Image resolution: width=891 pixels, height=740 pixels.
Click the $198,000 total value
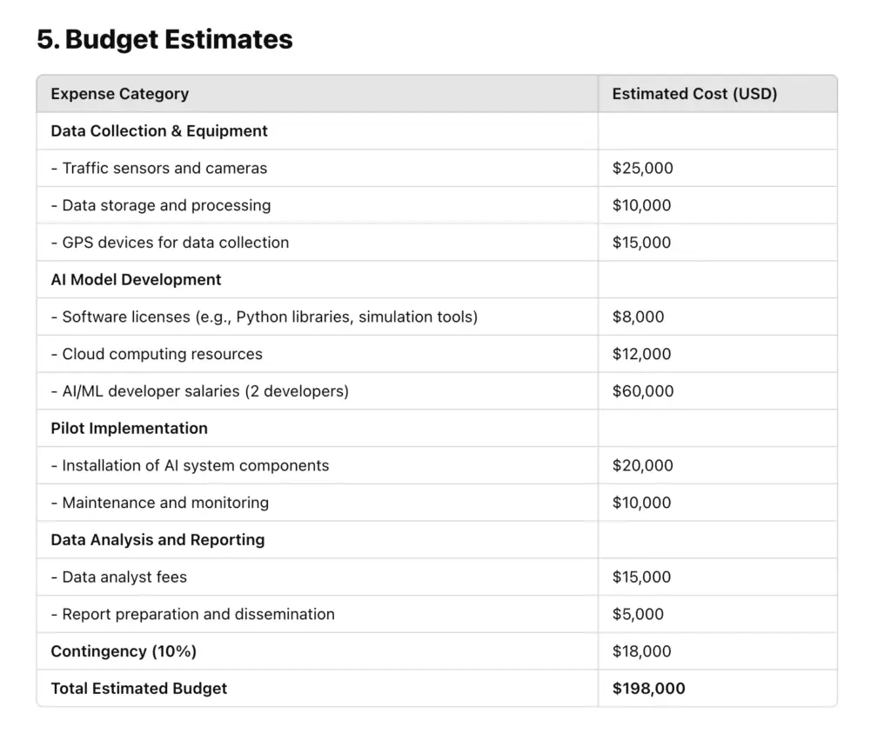(x=649, y=689)
